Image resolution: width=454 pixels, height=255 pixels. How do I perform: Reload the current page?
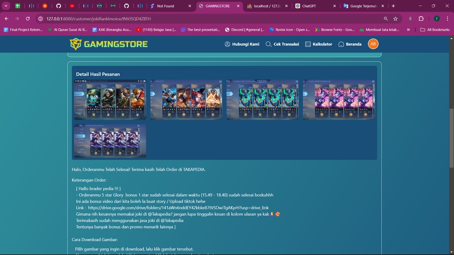(x=28, y=18)
